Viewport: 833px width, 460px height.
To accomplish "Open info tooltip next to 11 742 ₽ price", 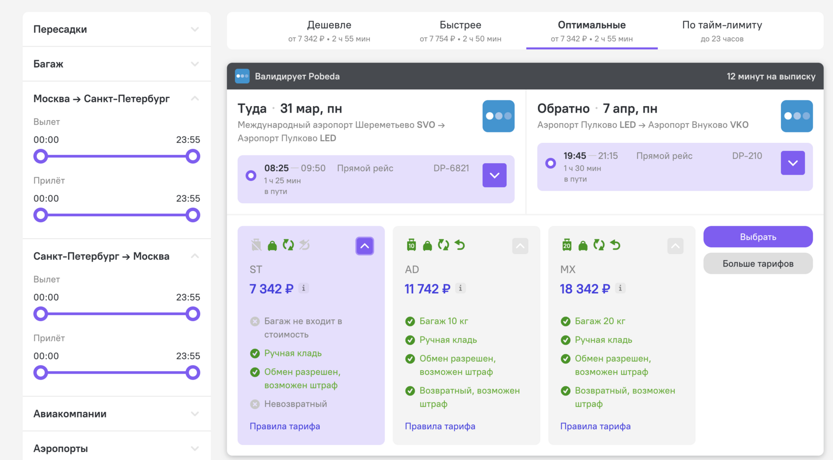I will tap(461, 288).
